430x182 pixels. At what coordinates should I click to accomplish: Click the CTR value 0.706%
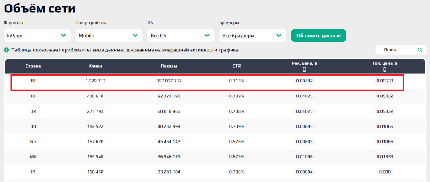237,172
